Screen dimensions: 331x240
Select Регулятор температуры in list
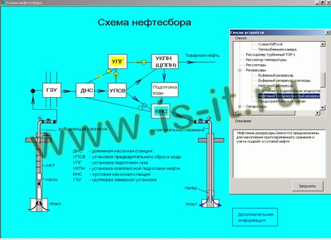tap(266, 60)
